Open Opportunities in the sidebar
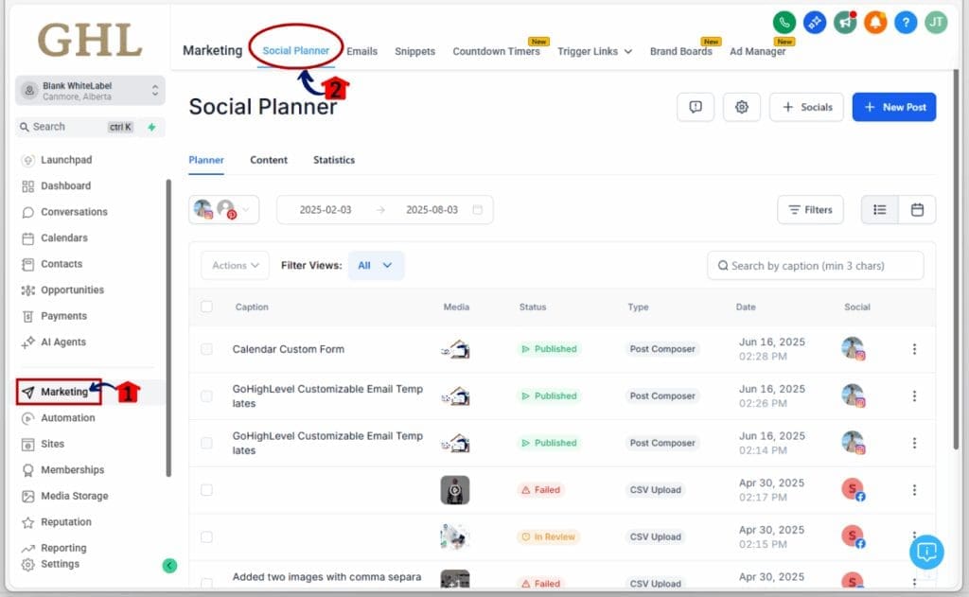Image resolution: width=969 pixels, height=597 pixels. [x=62, y=290]
